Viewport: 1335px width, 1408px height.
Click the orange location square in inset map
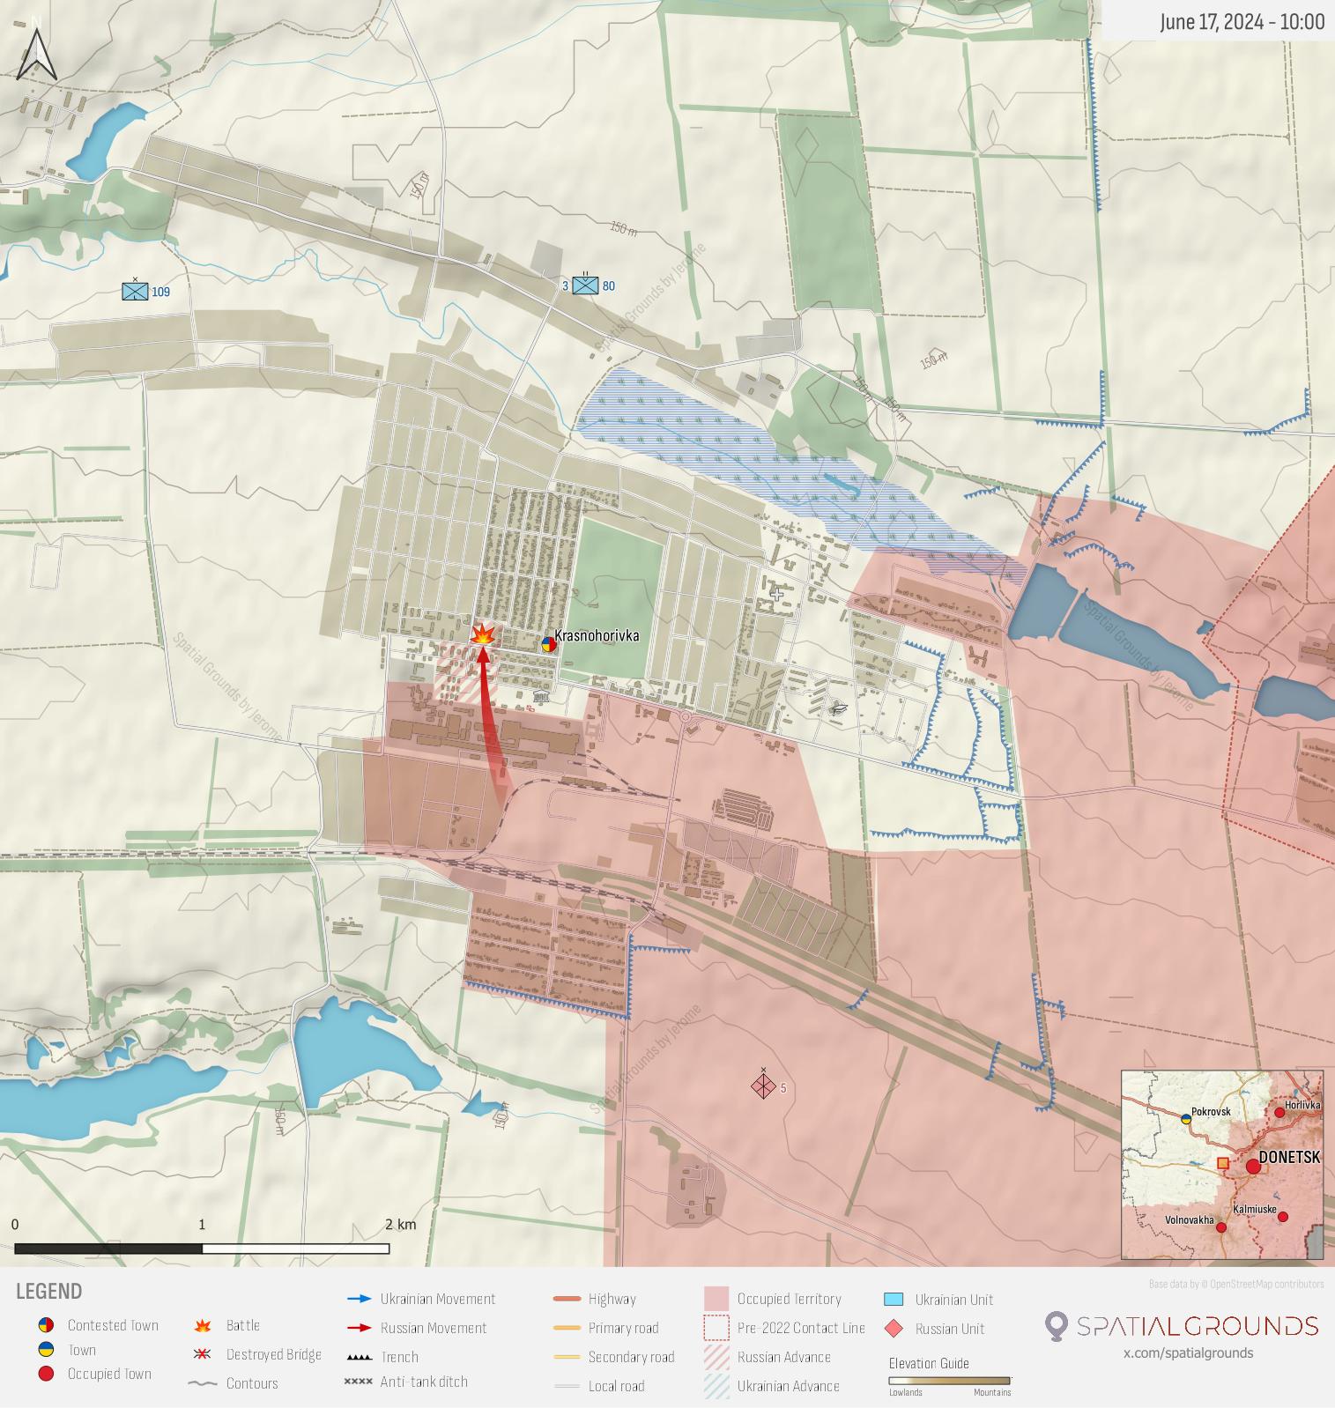(x=1223, y=1163)
